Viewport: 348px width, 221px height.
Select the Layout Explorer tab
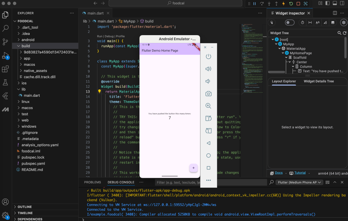click(284, 81)
